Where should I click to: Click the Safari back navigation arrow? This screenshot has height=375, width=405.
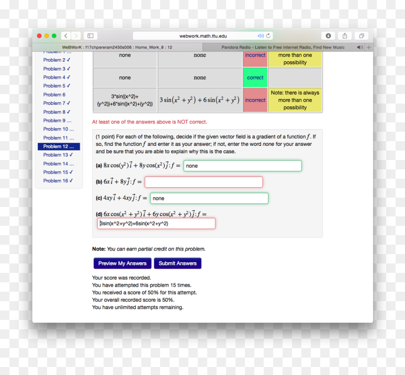pyautogui.click(x=66, y=36)
